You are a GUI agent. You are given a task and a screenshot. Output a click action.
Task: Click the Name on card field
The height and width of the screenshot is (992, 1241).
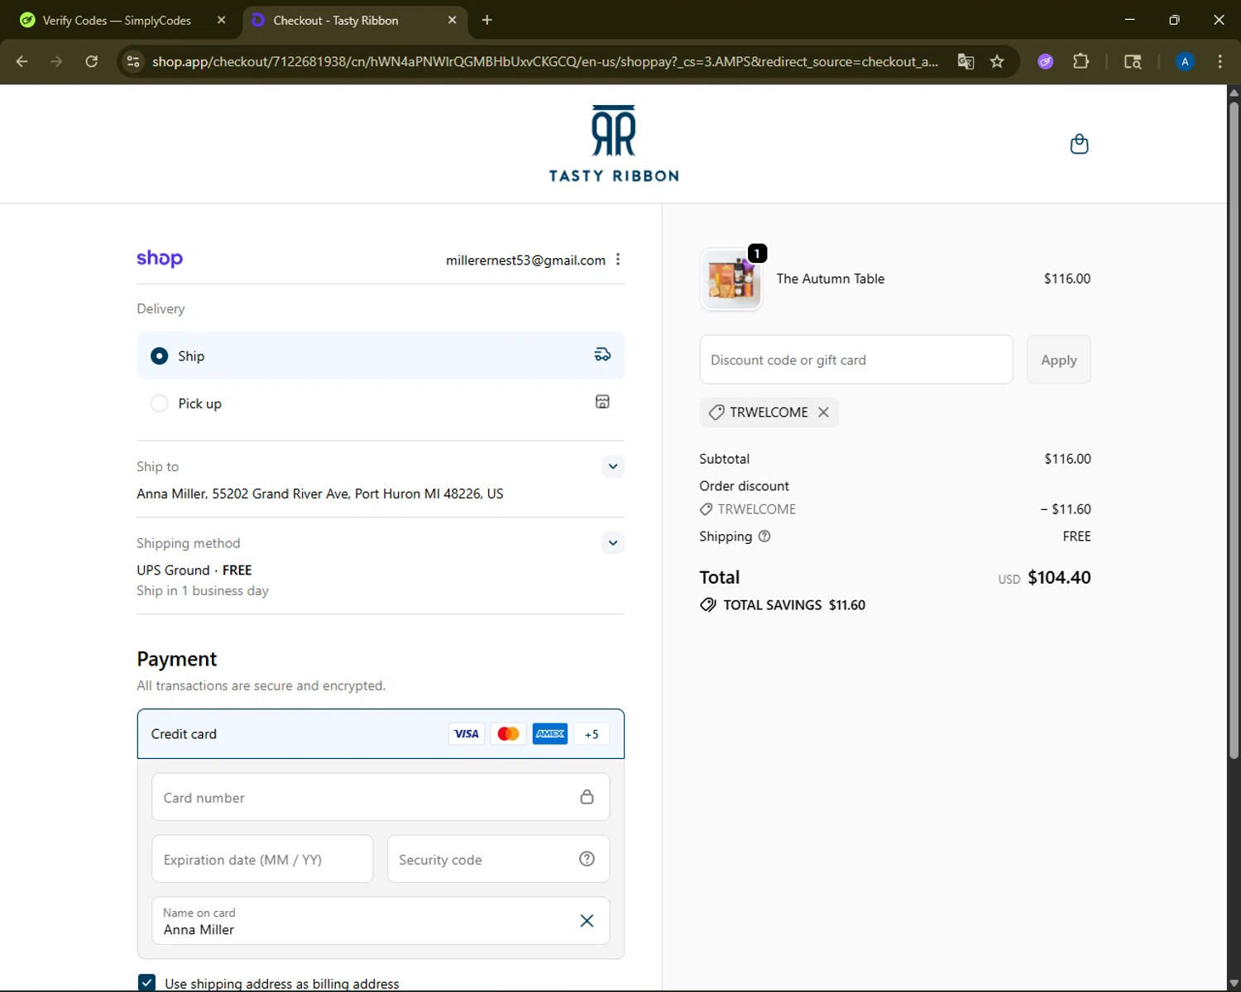click(381, 921)
